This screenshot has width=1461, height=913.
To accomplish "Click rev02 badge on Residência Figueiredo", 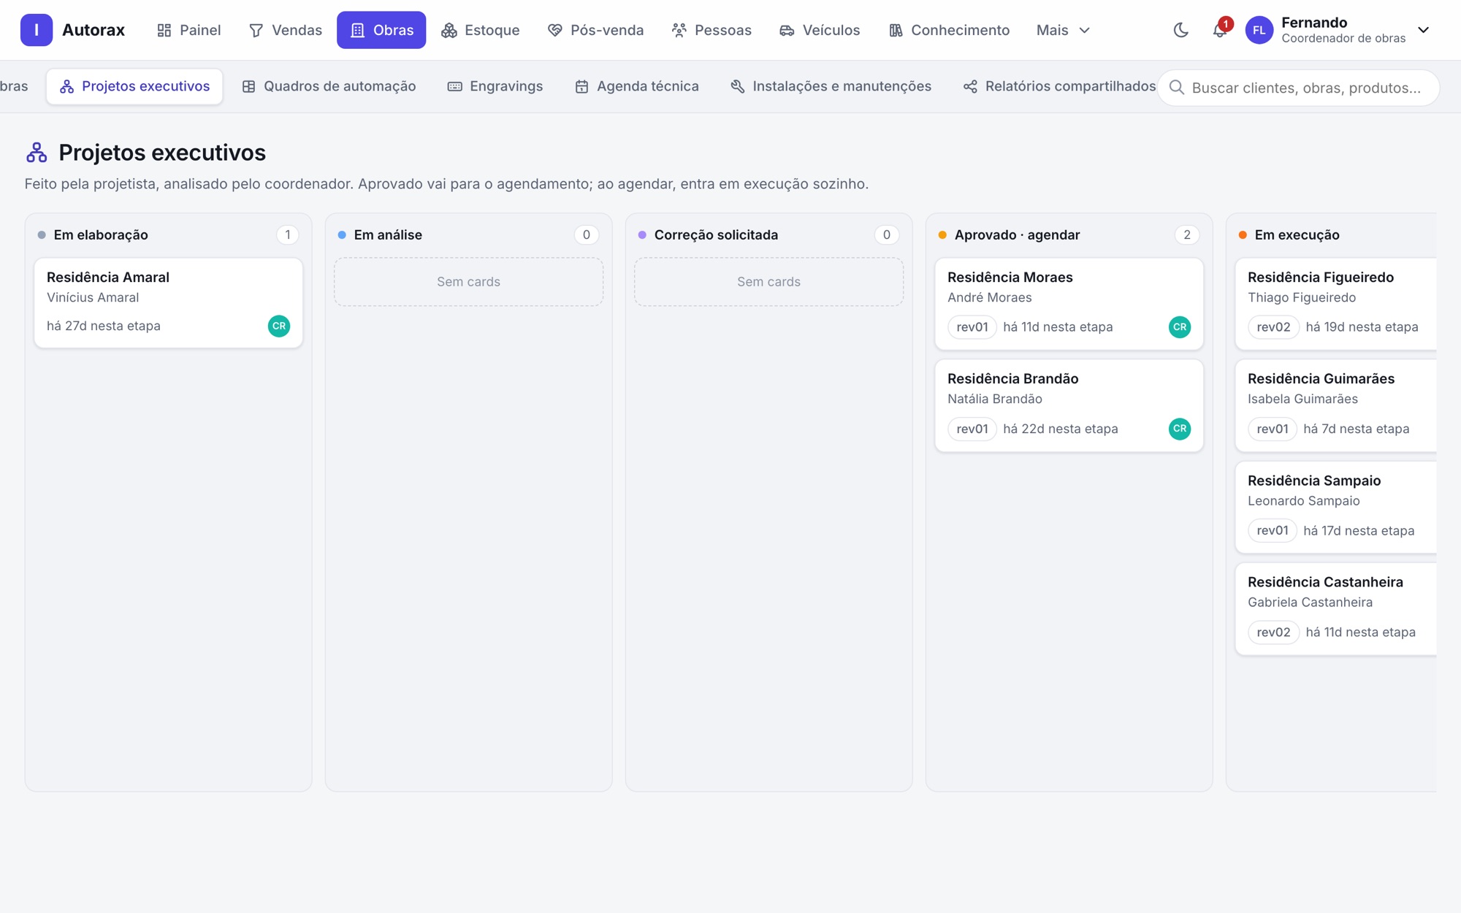I will [x=1273, y=326].
